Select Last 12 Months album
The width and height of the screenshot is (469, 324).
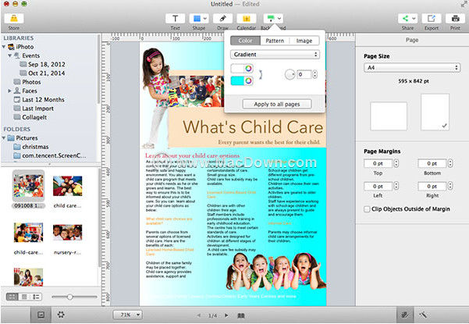(x=39, y=100)
